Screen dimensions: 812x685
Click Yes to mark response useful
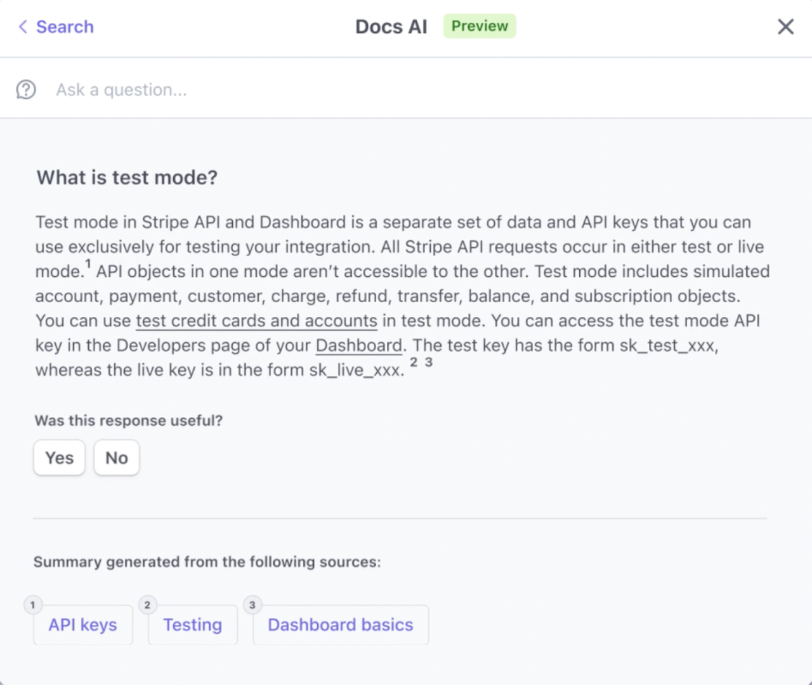pos(59,457)
